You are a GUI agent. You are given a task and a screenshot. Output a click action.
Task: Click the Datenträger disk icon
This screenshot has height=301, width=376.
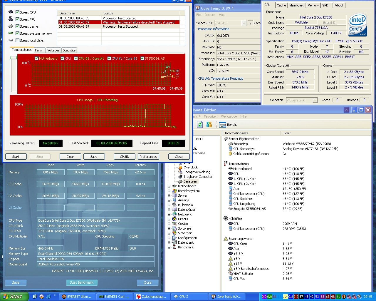pos(174,210)
